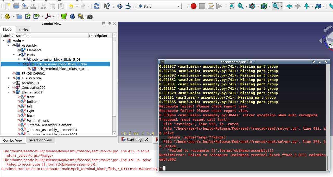
Task: Switch to the Selection View tab
Action: click(x=40, y=140)
